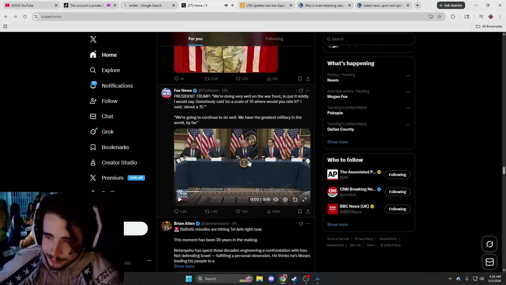Open options for Megan Fox trend

(x=408, y=92)
